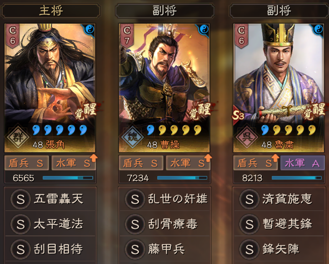The height and width of the screenshot is (264, 329).
Task: Select the middle 副将 slot header
Action: click(164, 10)
